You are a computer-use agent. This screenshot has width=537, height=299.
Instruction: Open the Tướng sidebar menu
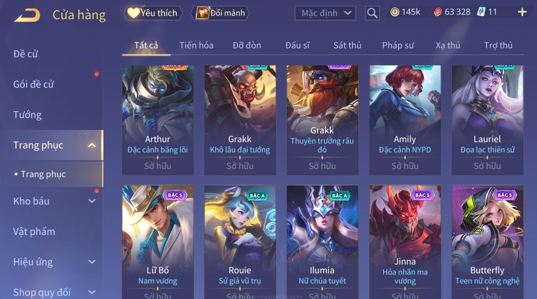pyautogui.click(x=27, y=115)
